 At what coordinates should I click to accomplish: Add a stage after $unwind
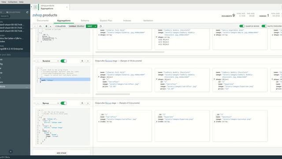pyautogui.click(x=88, y=61)
